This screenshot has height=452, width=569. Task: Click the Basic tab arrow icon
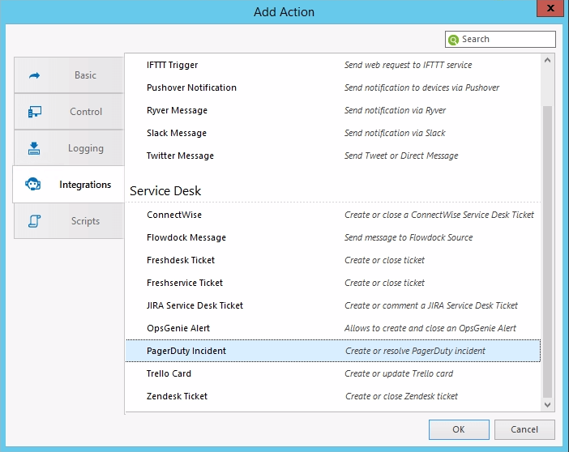pos(35,75)
